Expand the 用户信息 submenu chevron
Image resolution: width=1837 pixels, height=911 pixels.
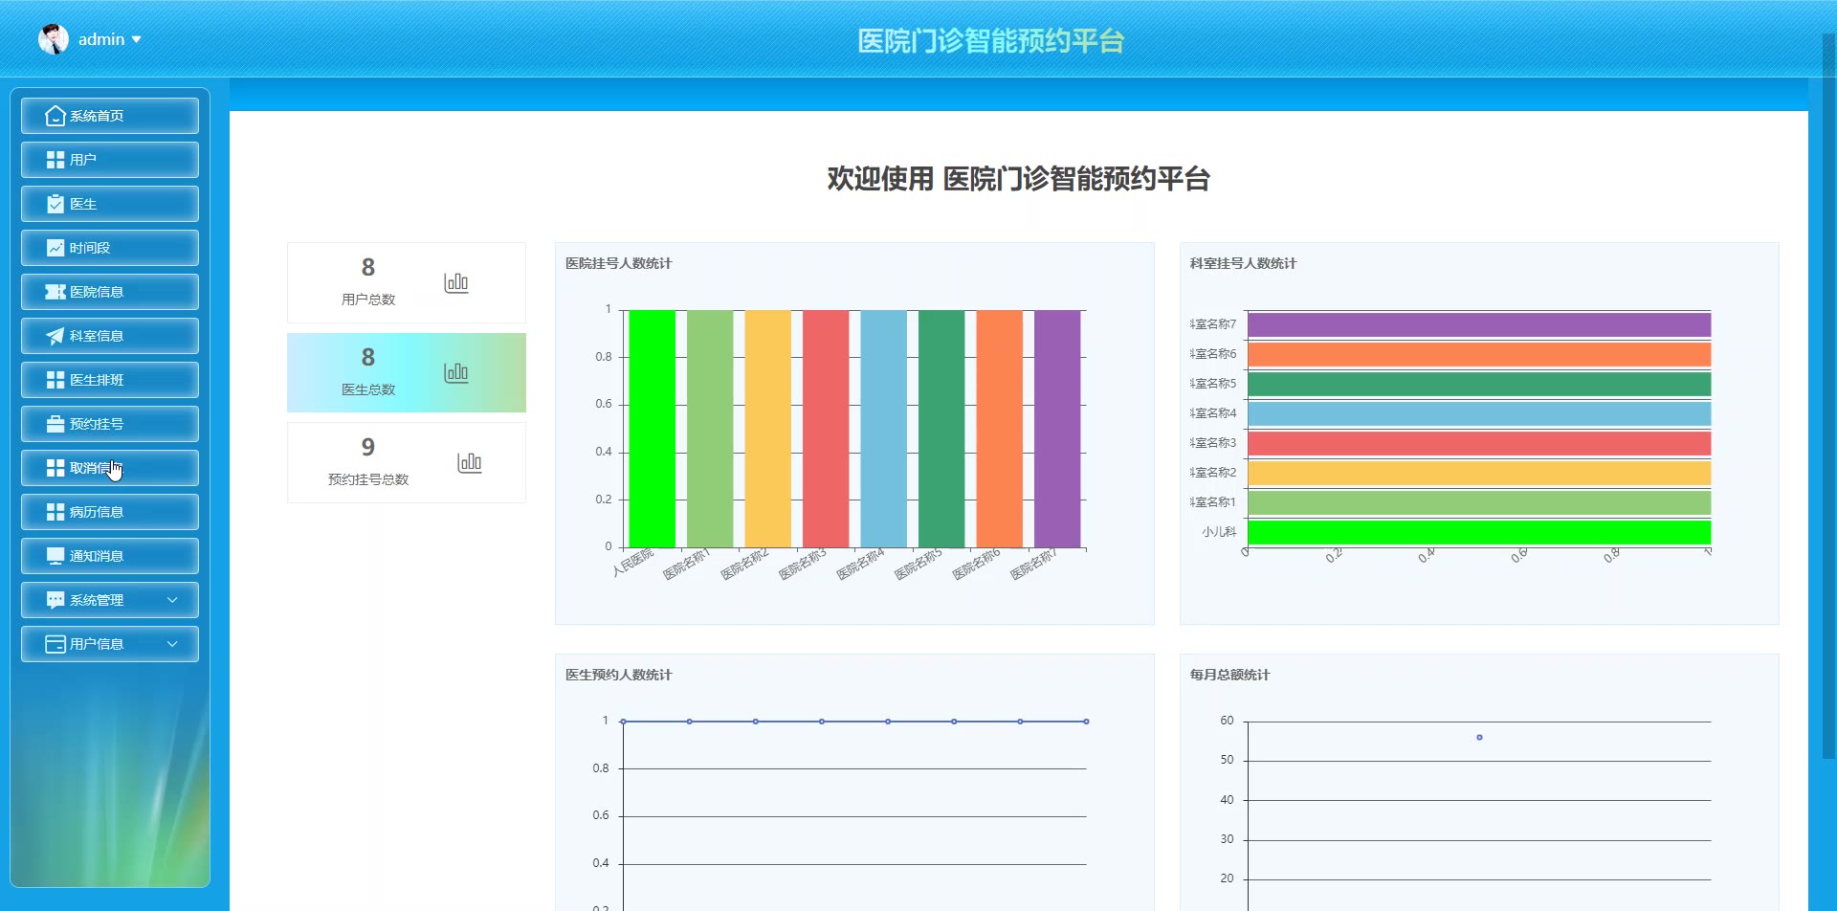[172, 644]
